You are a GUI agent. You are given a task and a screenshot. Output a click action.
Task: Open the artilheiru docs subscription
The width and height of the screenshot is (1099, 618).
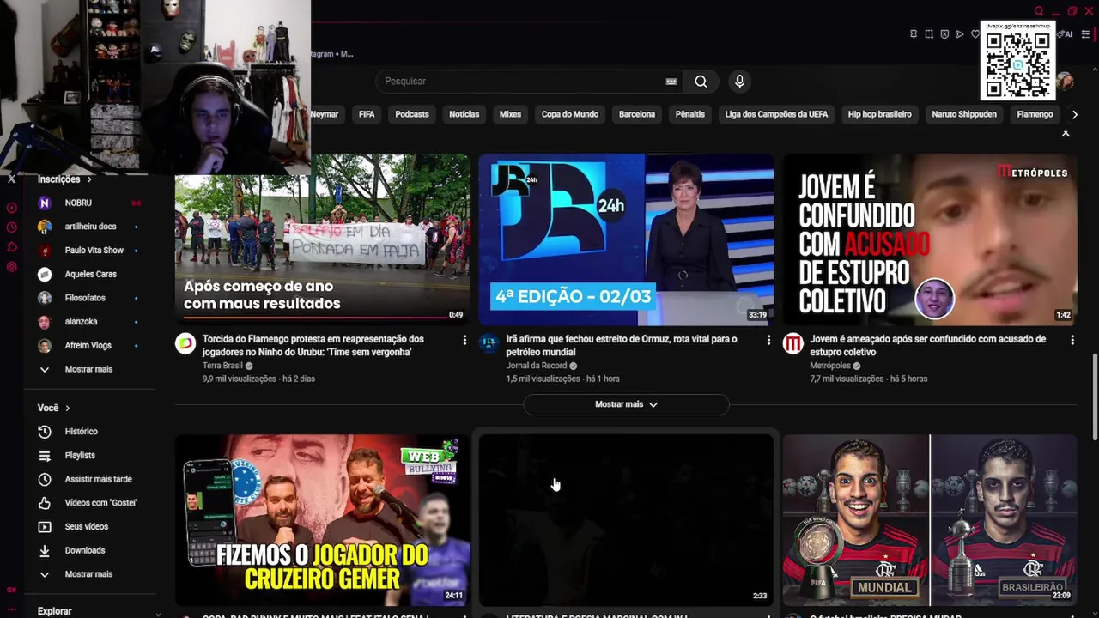pyautogui.click(x=88, y=227)
